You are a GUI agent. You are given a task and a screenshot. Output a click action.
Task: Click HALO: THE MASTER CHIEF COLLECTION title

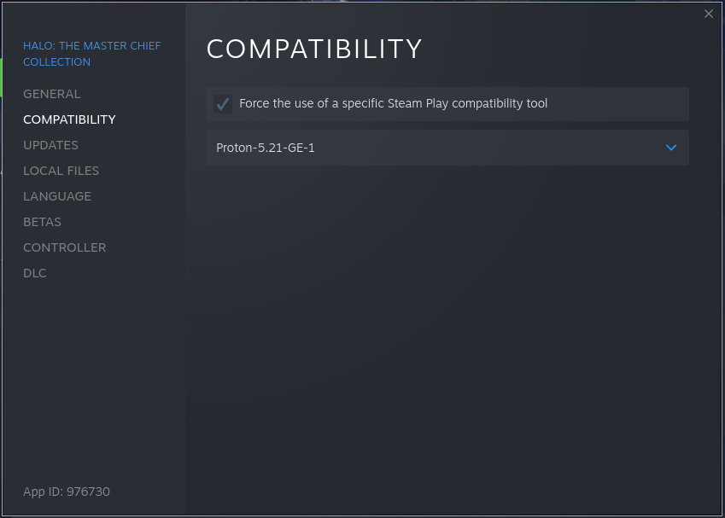pos(91,53)
